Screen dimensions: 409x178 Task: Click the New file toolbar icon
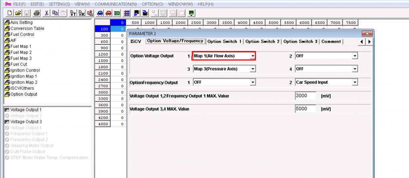[10, 13]
